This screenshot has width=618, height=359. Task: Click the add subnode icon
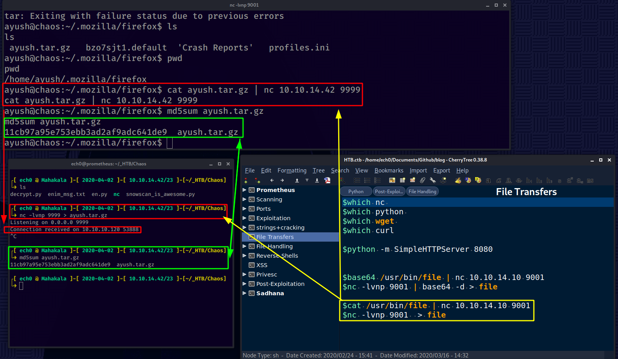point(258,180)
